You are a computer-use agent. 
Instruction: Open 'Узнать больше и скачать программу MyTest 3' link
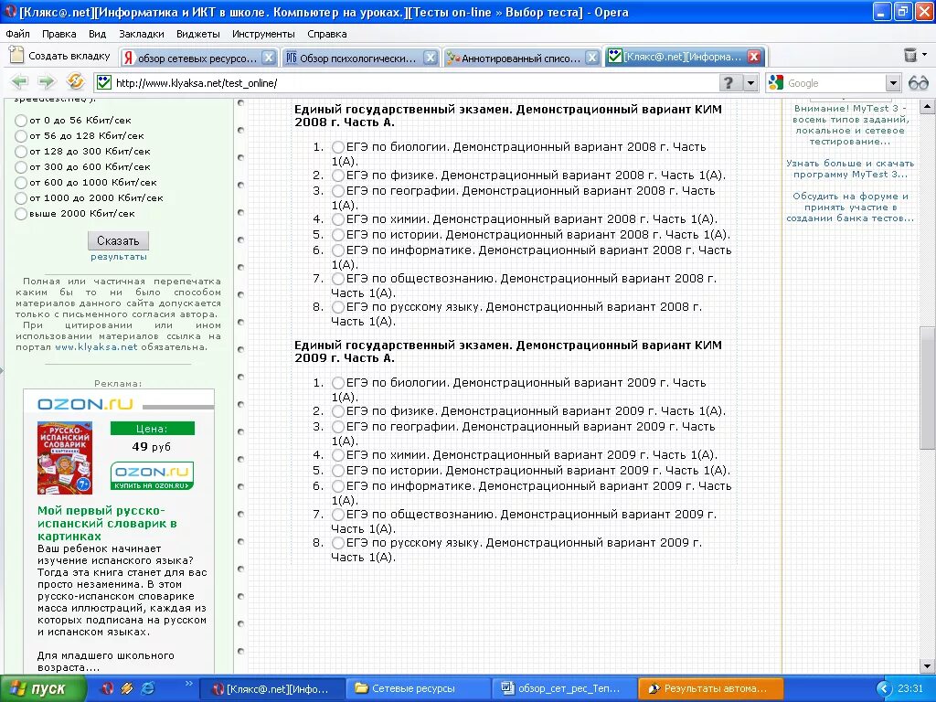pos(850,169)
